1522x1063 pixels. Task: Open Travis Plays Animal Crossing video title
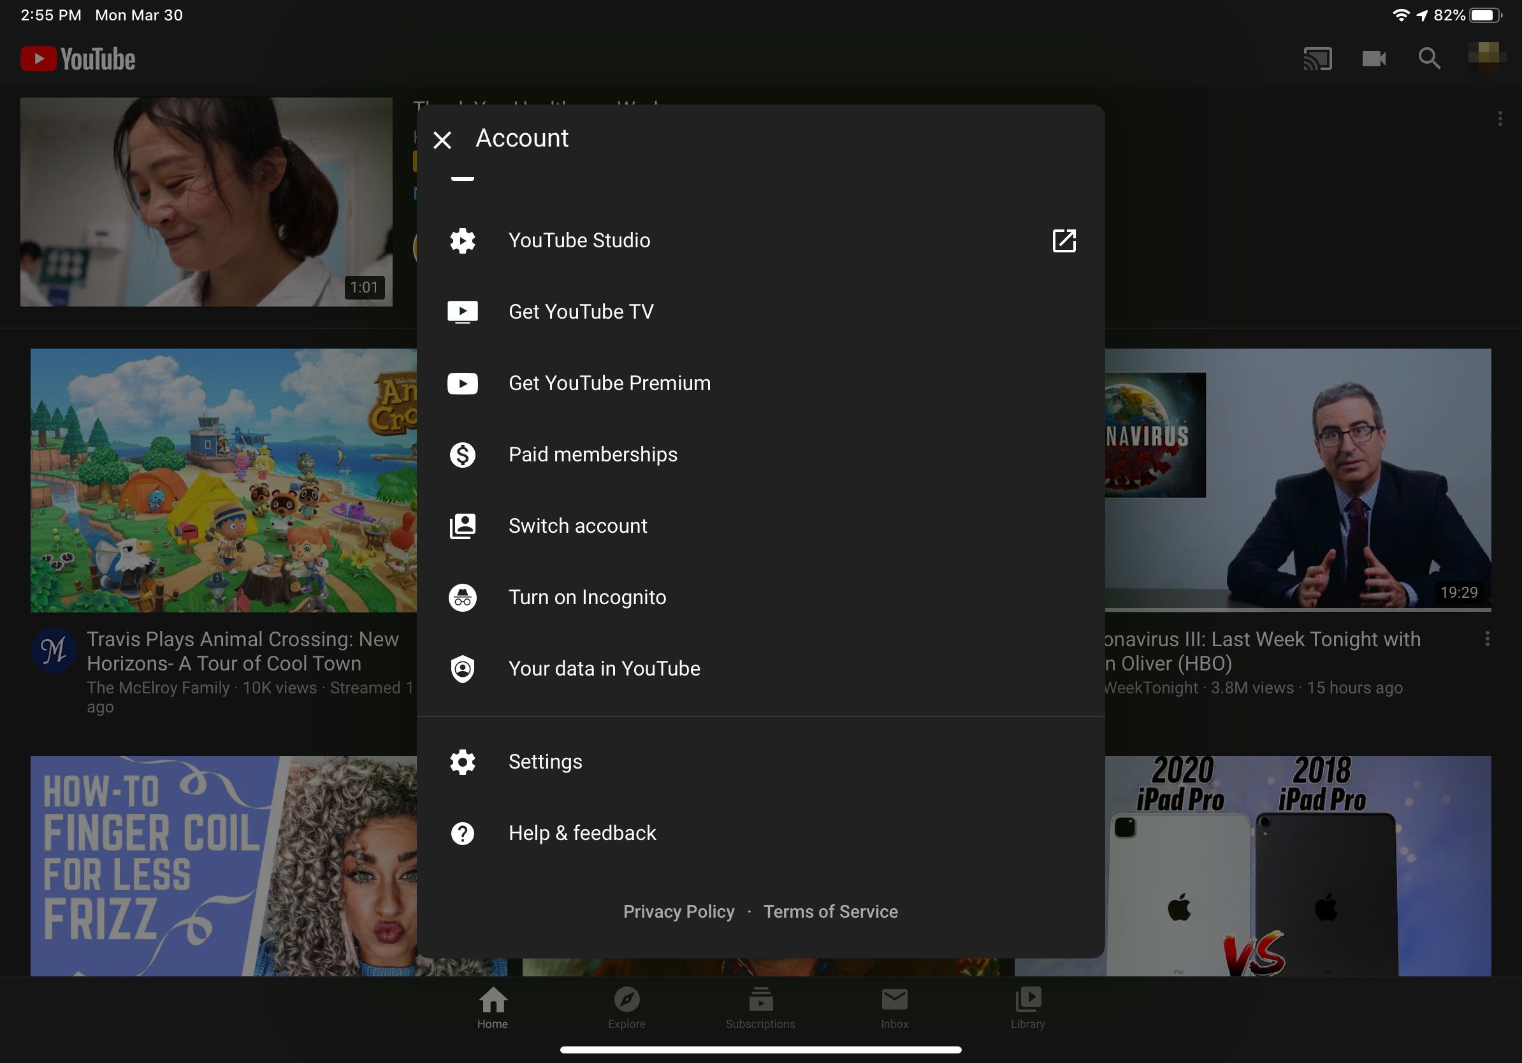point(244,651)
